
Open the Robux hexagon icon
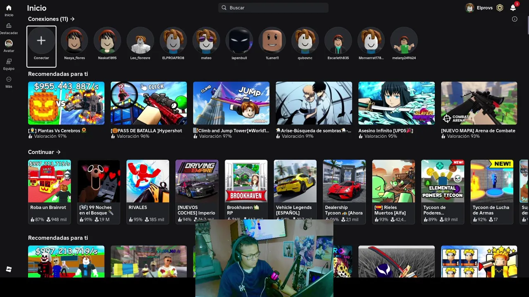point(500,8)
